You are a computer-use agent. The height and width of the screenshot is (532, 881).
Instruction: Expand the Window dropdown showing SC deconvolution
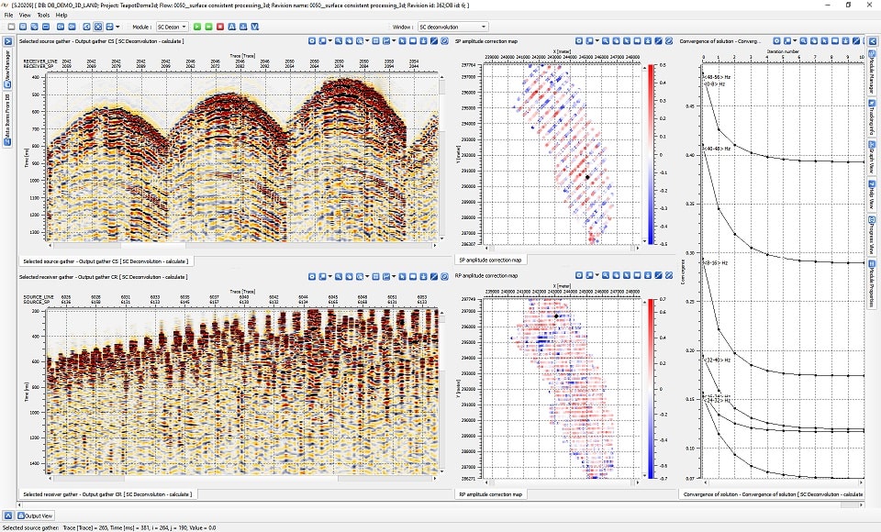coord(452,28)
